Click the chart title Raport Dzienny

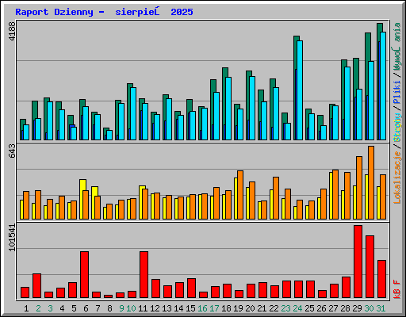(54, 12)
